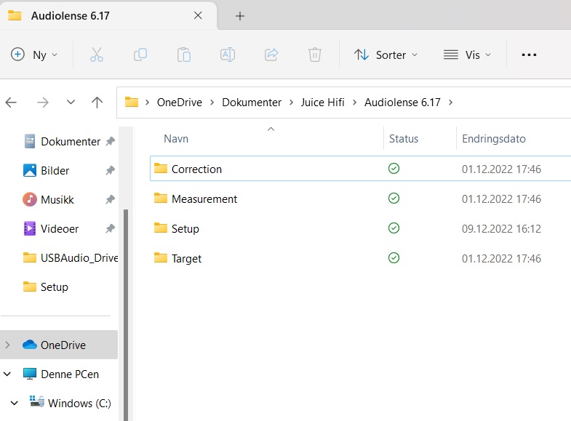This screenshot has width=571, height=421.
Task: Open the Ny (New) dropdown
Action: [x=34, y=55]
